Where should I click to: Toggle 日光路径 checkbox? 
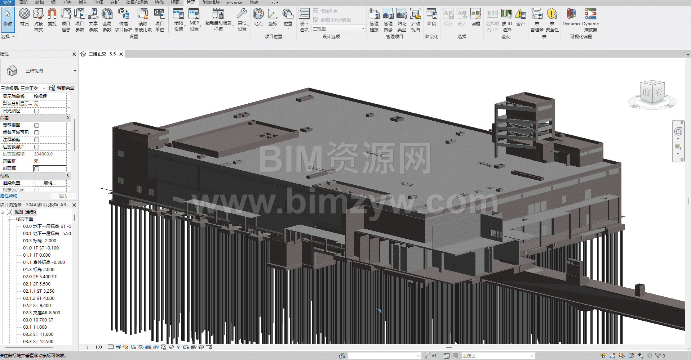coord(36,111)
